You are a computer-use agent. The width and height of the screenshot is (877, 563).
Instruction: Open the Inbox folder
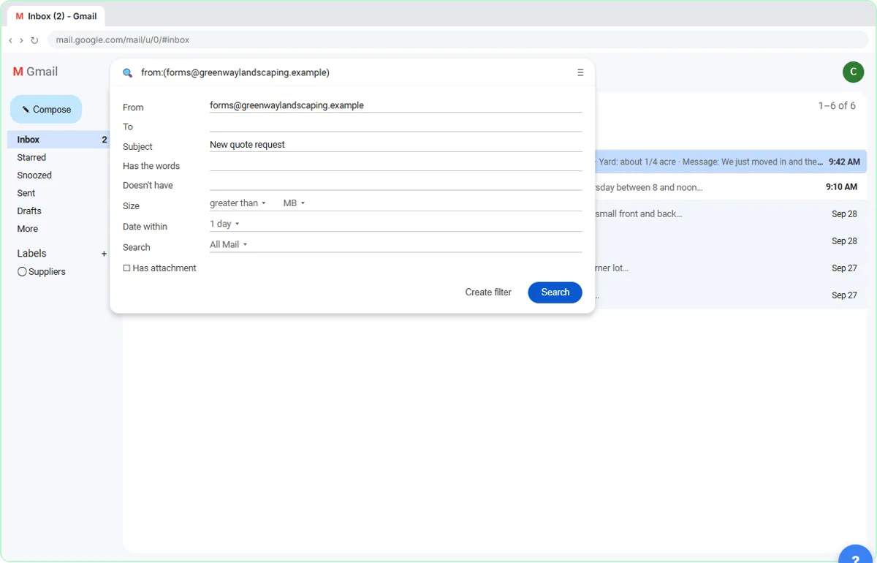[58, 140]
